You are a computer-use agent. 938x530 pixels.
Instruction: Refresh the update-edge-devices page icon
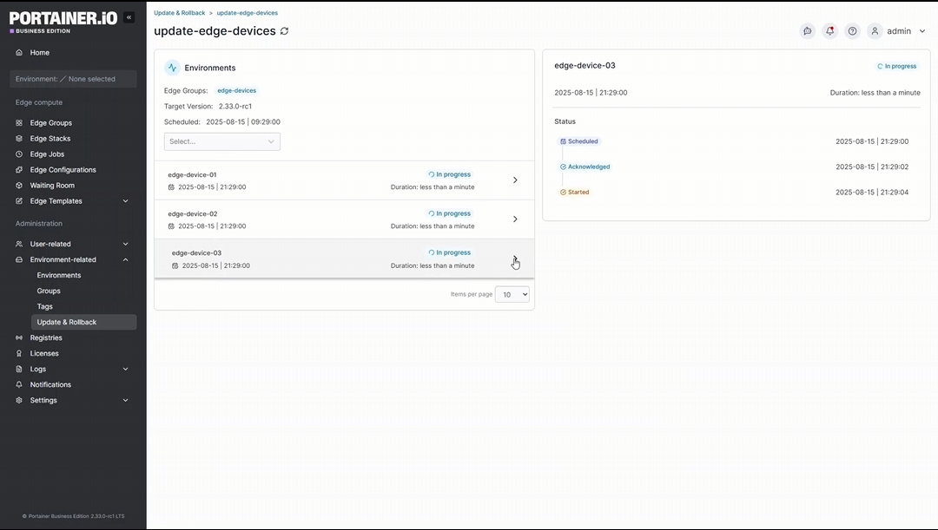(284, 31)
